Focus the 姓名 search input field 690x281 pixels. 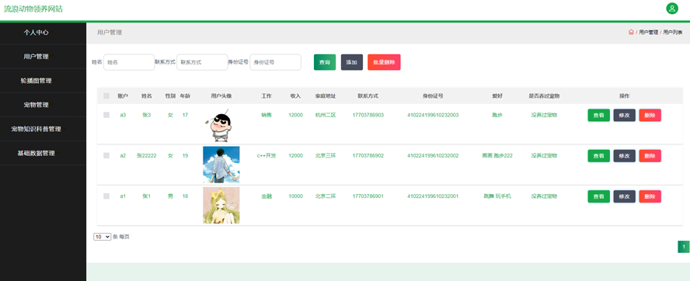coord(129,62)
